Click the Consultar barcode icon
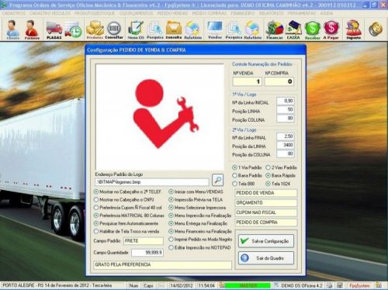388x290 pixels. 114,29
